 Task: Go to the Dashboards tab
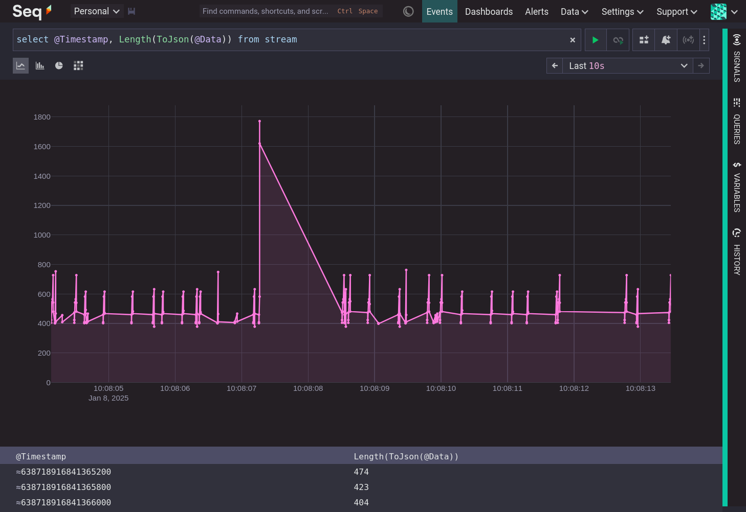[489, 11]
